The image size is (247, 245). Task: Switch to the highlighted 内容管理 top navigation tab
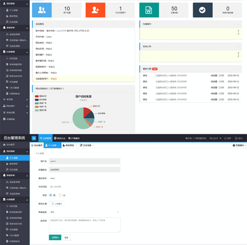coord(45,139)
